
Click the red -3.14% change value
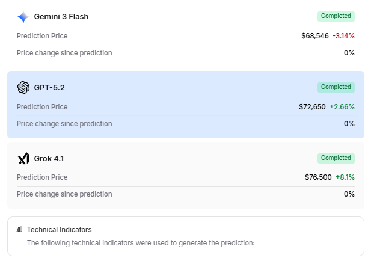click(343, 36)
